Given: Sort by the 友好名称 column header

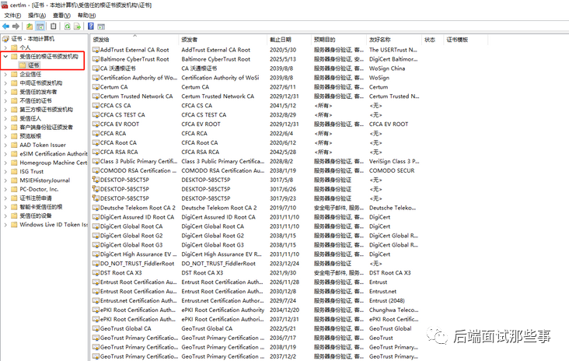Looking at the screenshot, I should coord(394,40).
